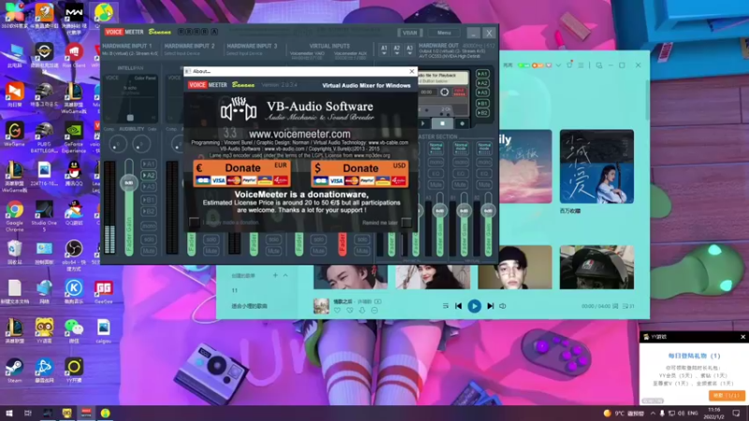Image resolution: width=749 pixels, height=421 pixels.
Task: Add a new playlist with the plus icon
Action: pos(275,275)
